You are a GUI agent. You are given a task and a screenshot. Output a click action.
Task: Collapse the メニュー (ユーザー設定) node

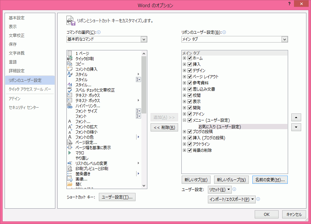[184, 120]
